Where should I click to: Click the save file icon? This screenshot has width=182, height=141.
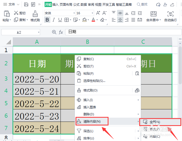coord(26,4)
